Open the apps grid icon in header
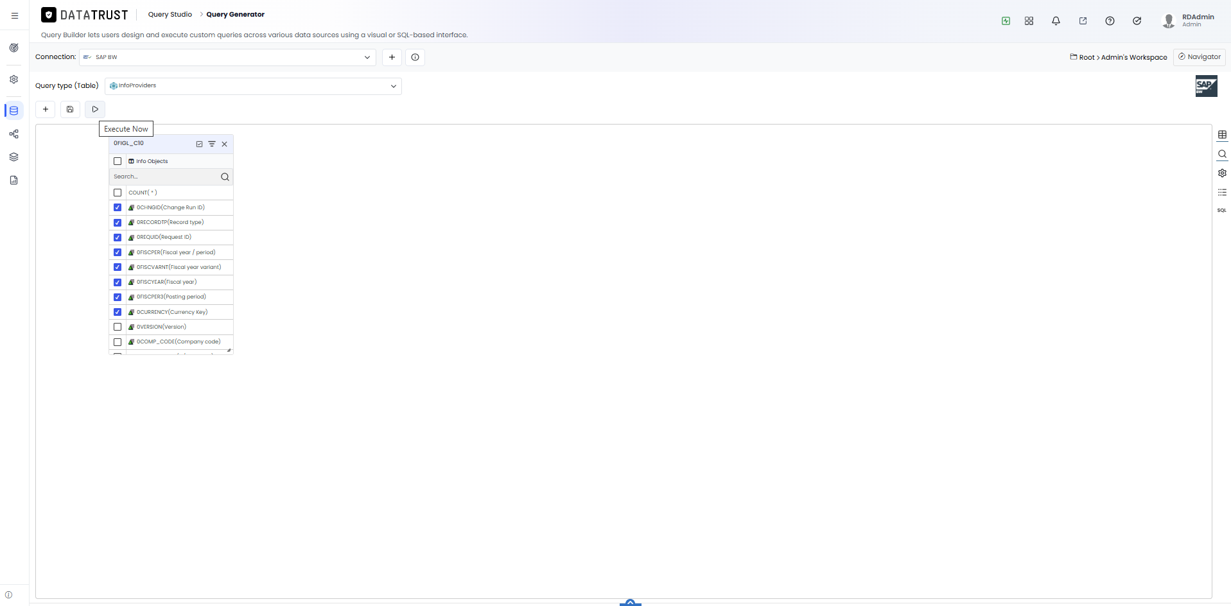This screenshot has height=606, width=1231. [1029, 21]
